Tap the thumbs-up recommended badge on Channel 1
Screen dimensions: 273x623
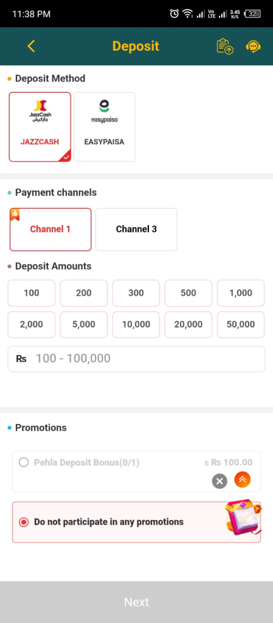coord(15,214)
